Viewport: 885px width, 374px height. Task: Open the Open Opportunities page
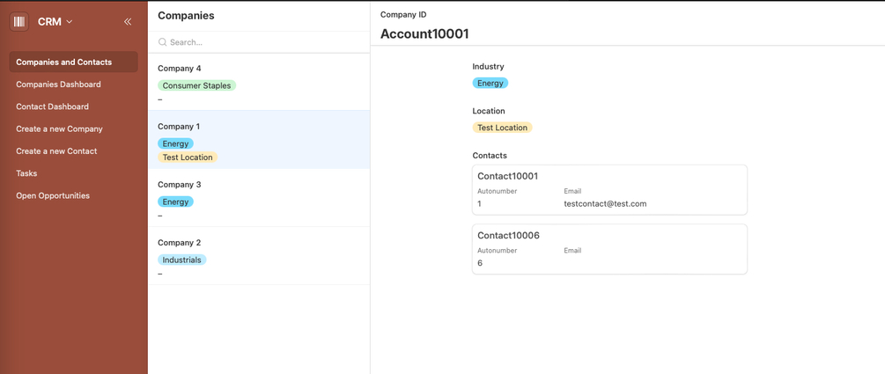pos(53,195)
